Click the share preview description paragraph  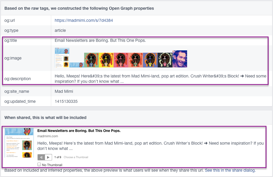click(151, 146)
